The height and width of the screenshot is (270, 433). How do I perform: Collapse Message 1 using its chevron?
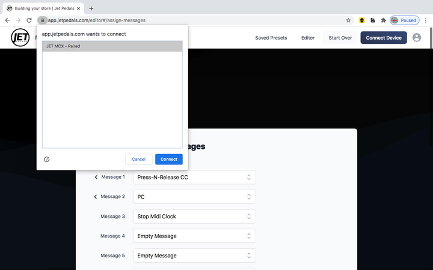[96, 177]
